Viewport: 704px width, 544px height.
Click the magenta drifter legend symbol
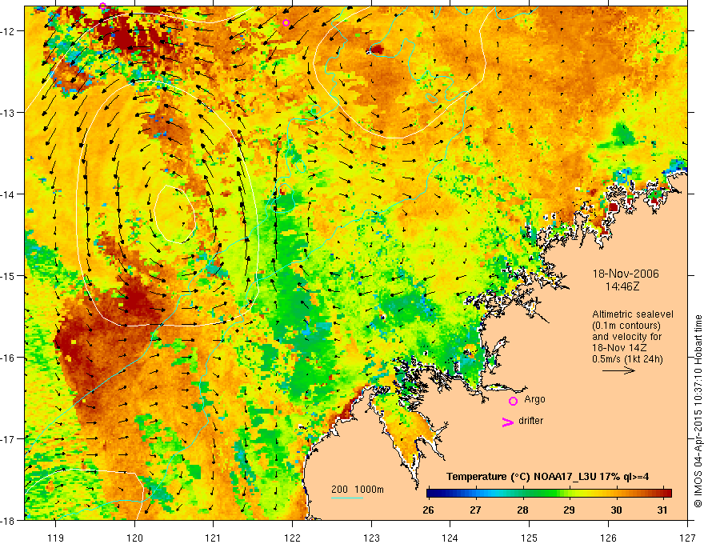click(508, 422)
